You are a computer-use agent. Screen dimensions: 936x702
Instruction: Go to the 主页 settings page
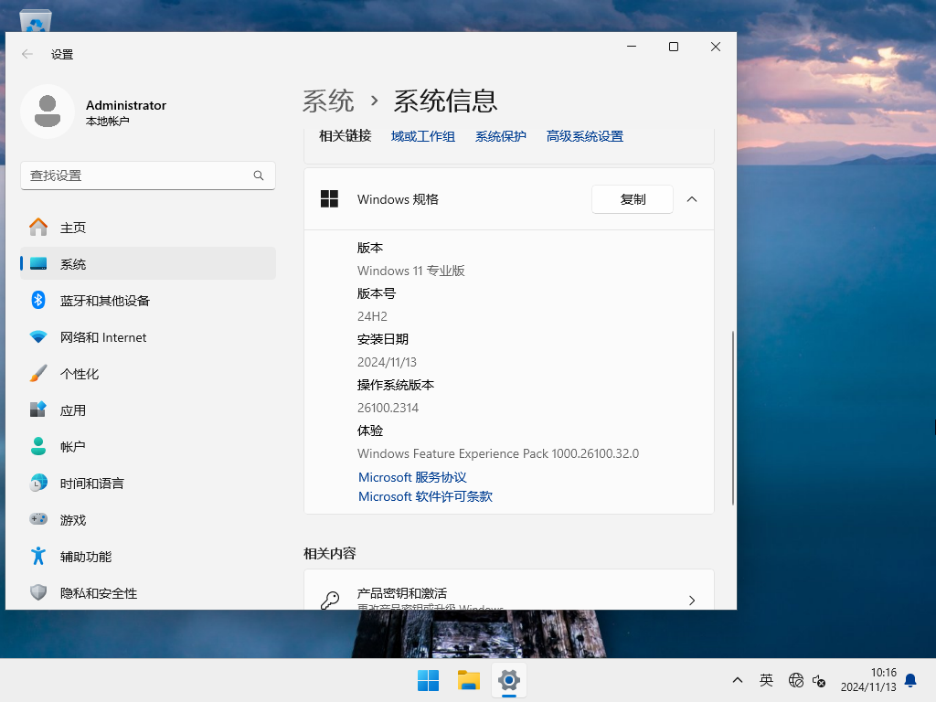click(x=73, y=227)
